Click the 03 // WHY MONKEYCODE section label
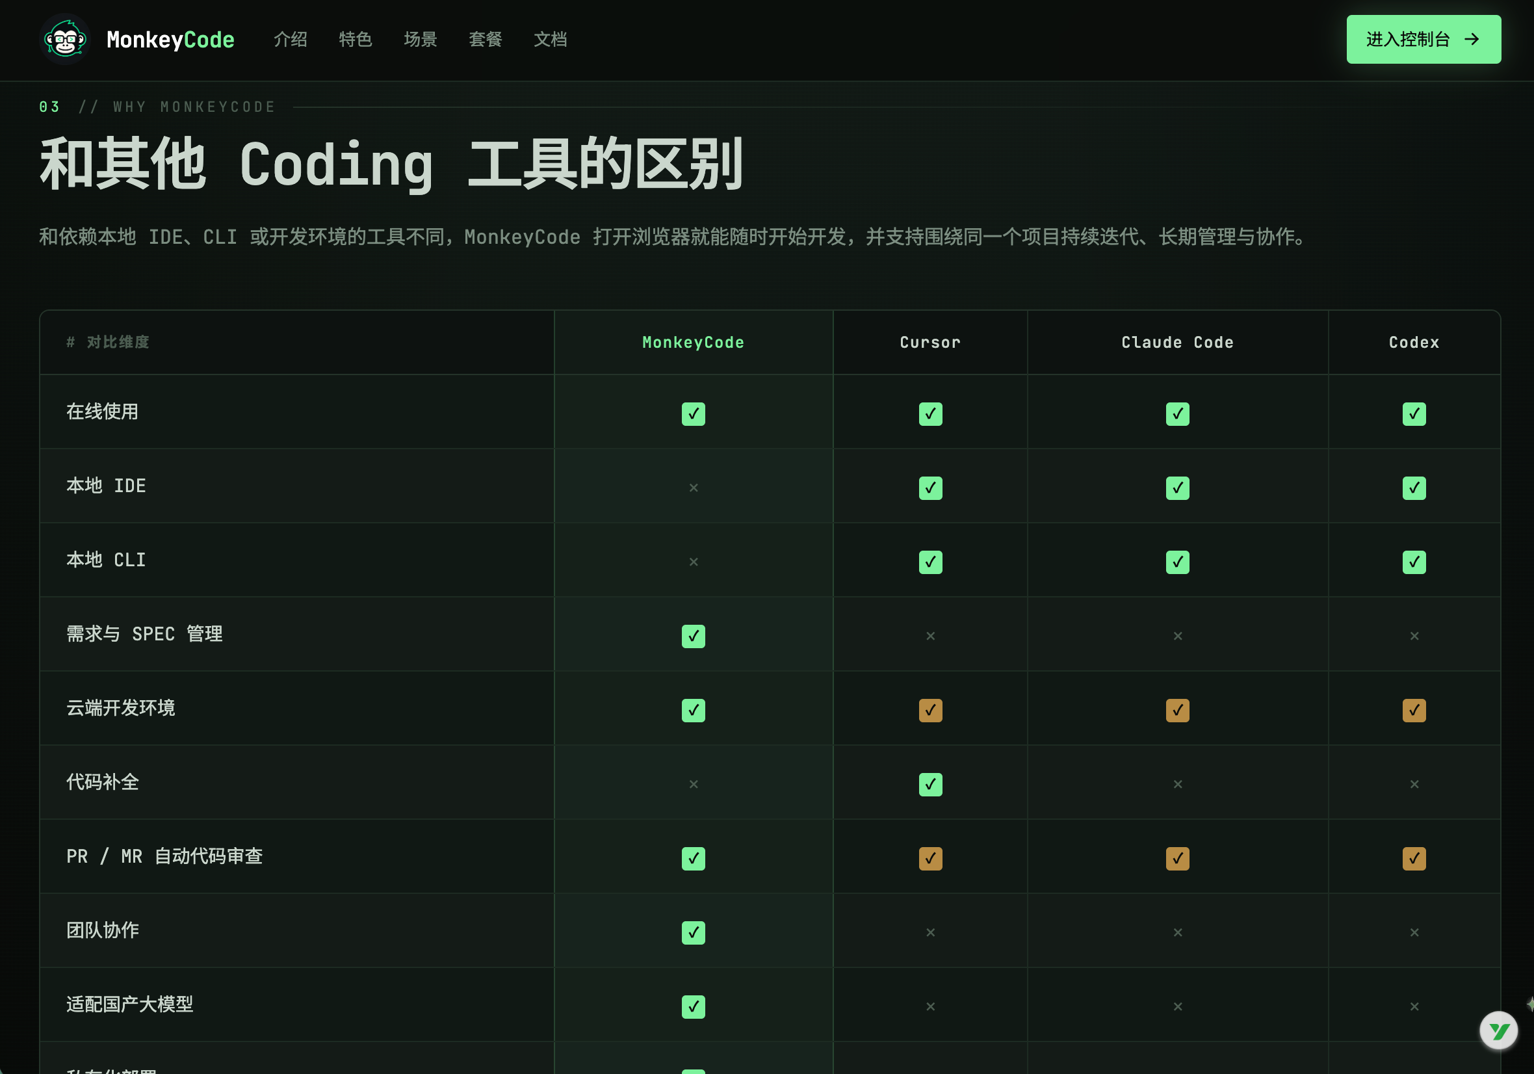The height and width of the screenshot is (1074, 1534). click(157, 107)
